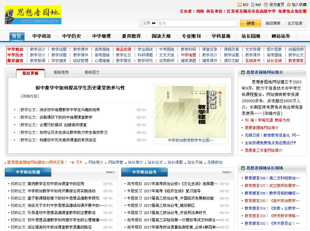Click the 加入收藏 star icon
The height and width of the screenshot is (231, 310).
click(289, 5)
